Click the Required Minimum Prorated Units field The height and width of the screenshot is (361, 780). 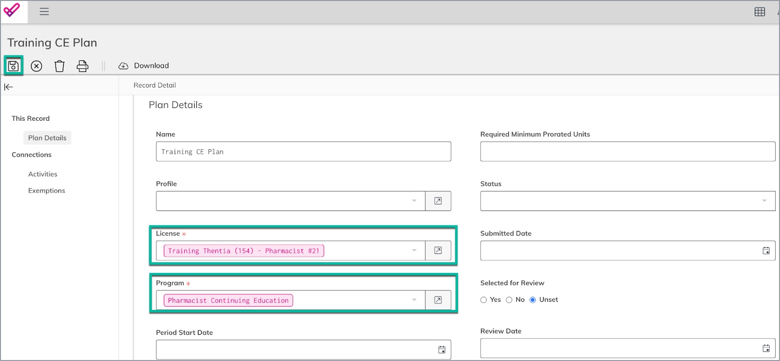click(628, 151)
